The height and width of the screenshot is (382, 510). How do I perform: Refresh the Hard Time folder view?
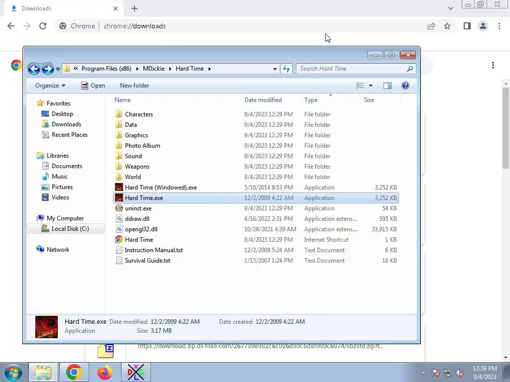point(286,69)
